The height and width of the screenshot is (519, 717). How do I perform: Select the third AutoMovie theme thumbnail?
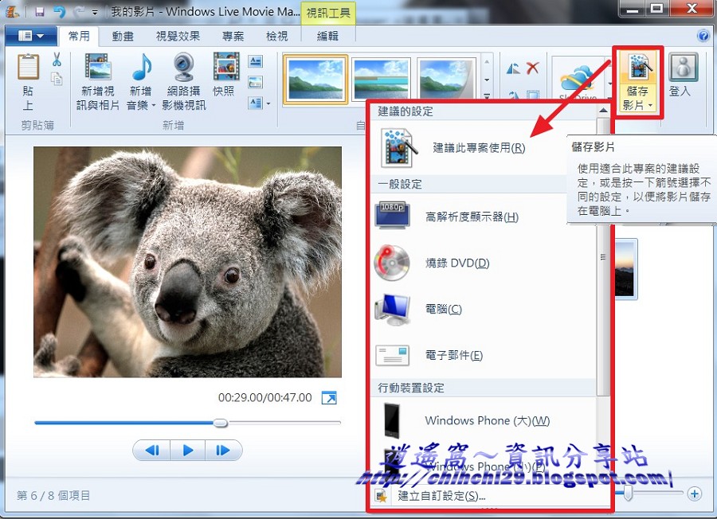(x=446, y=79)
